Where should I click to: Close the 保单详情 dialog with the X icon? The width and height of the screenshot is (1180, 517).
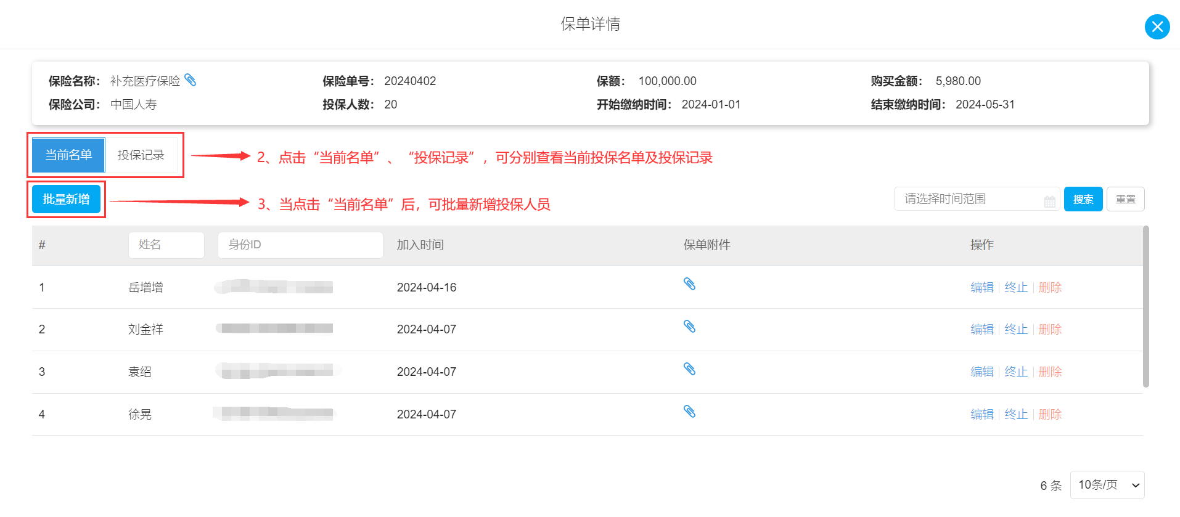pos(1157,26)
